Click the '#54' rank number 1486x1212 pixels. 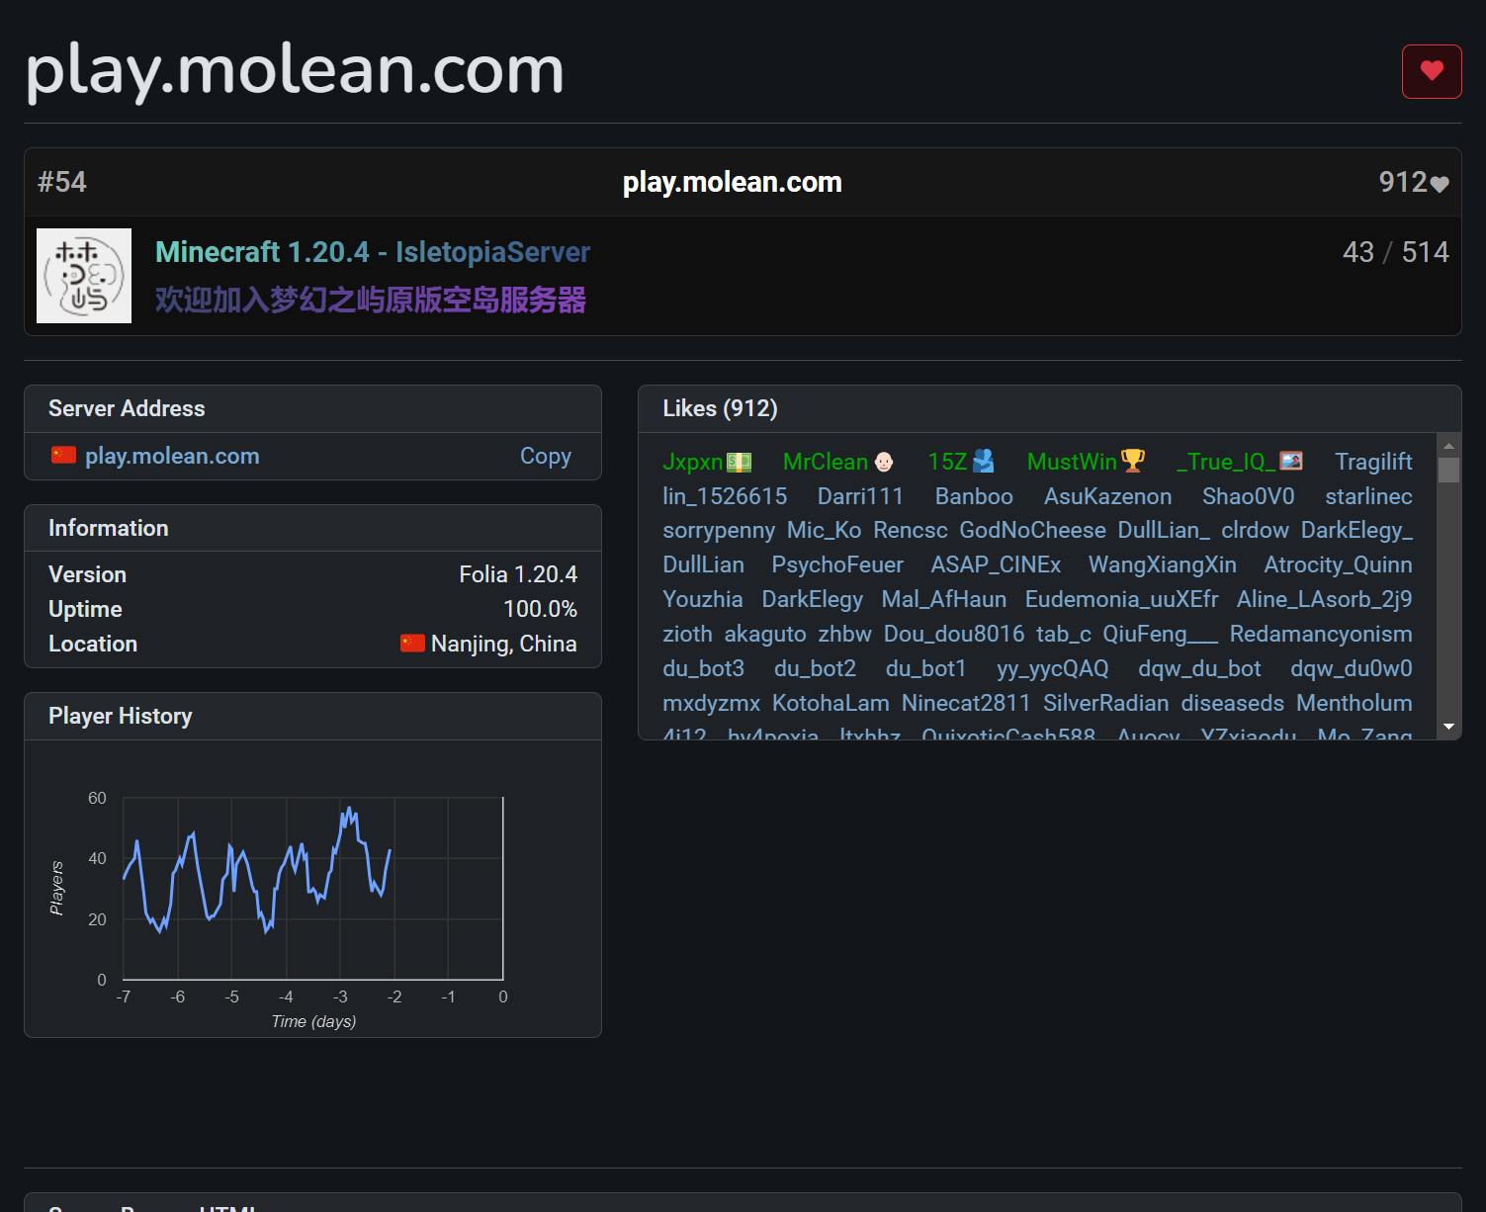(62, 182)
